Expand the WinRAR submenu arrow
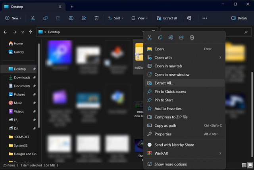The height and width of the screenshot is (170, 254). 220,153
